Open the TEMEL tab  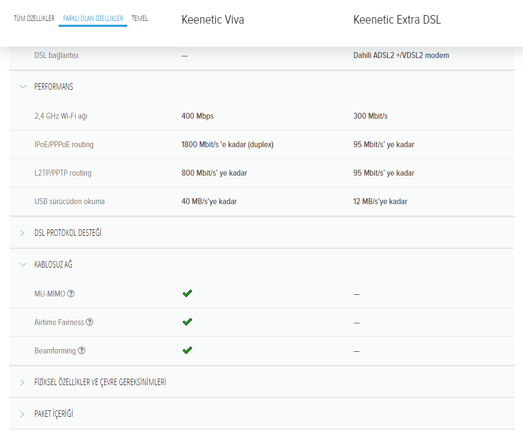[x=140, y=19]
